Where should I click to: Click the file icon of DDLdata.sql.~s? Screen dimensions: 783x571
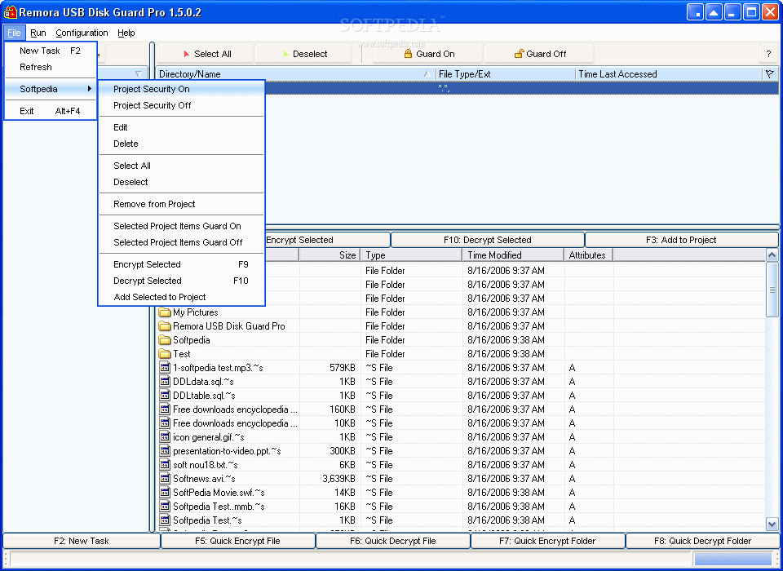pyautogui.click(x=165, y=382)
